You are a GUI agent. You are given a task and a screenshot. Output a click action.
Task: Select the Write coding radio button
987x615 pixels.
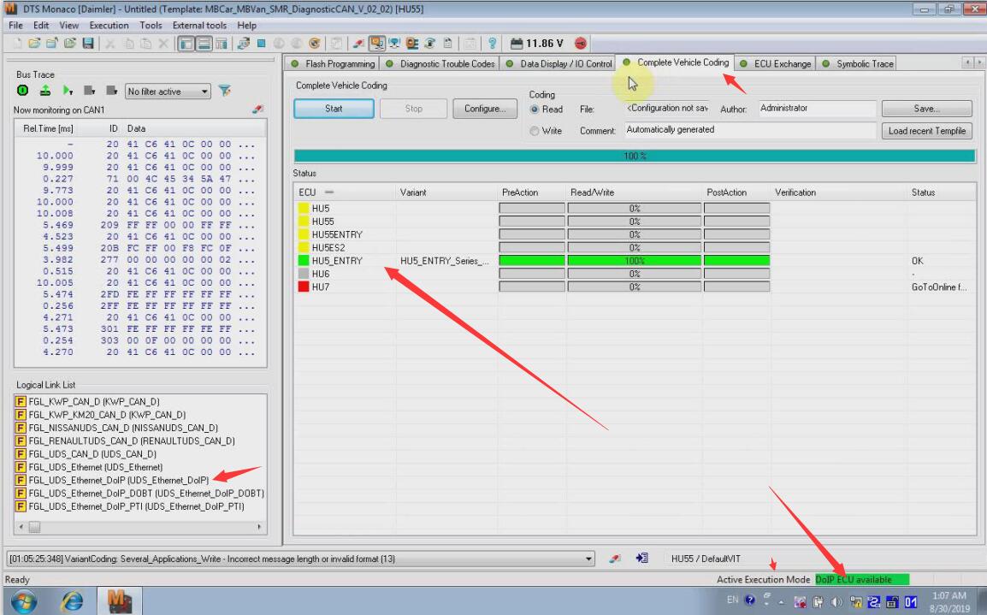(535, 131)
